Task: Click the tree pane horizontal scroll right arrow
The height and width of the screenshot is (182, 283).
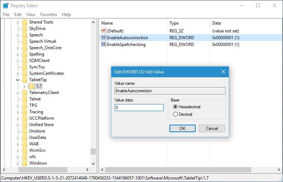Action: coord(87,170)
